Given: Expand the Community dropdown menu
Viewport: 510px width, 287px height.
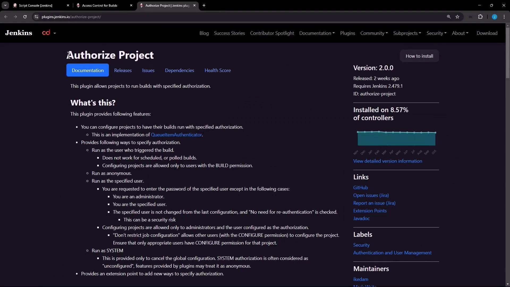Looking at the screenshot, I should (374, 33).
